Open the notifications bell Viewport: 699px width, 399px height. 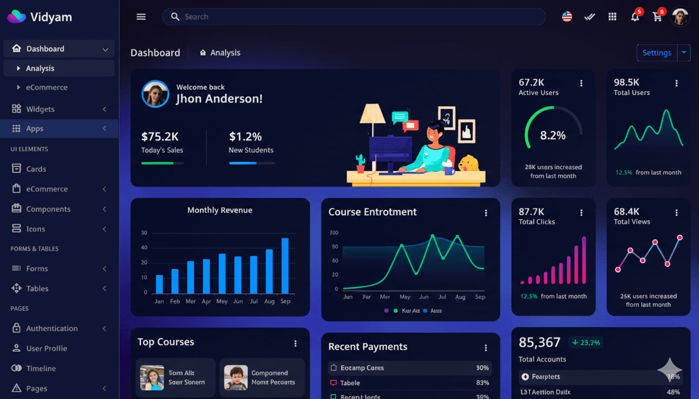pyautogui.click(x=635, y=17)
